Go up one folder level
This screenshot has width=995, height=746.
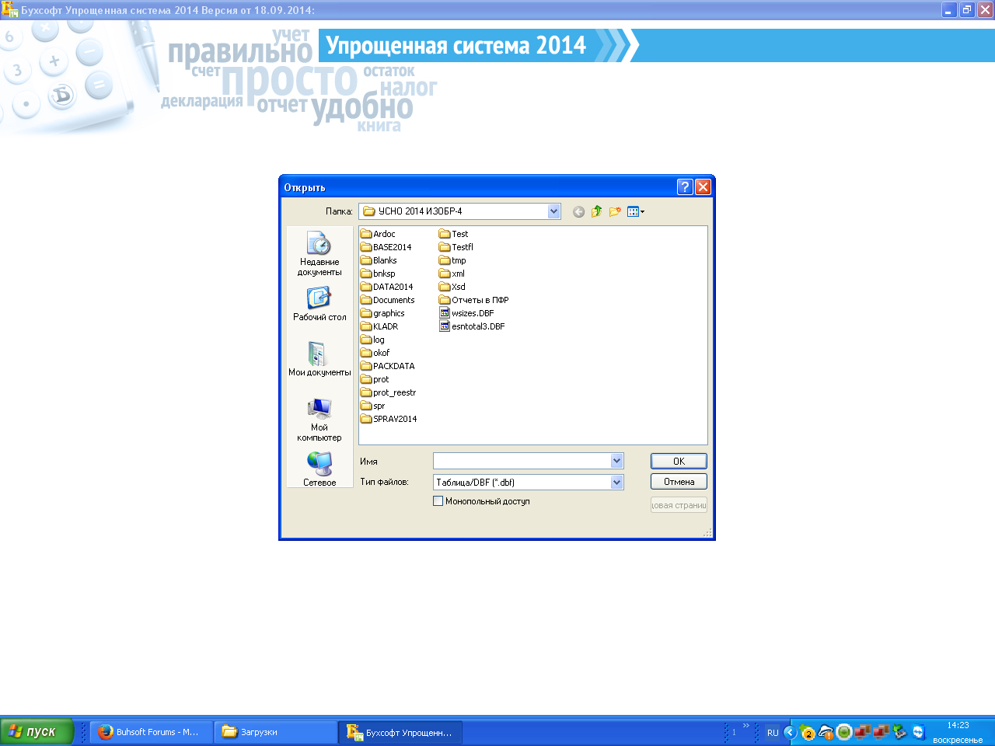tap(596, 211)
